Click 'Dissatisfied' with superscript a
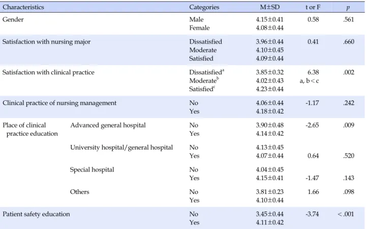The image size is (368, 229). coord(207,72)
